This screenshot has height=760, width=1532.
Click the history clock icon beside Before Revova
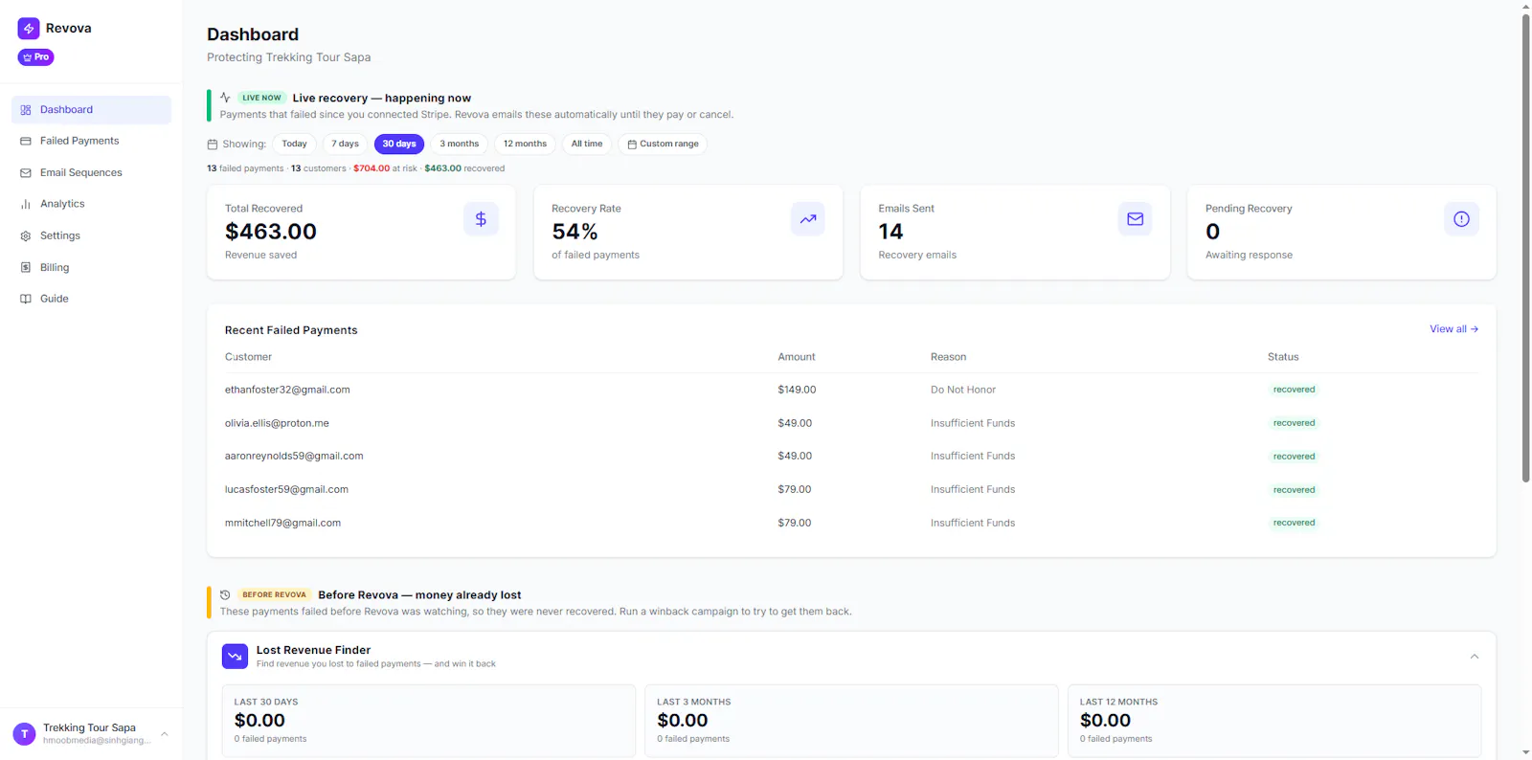point(225,594)
